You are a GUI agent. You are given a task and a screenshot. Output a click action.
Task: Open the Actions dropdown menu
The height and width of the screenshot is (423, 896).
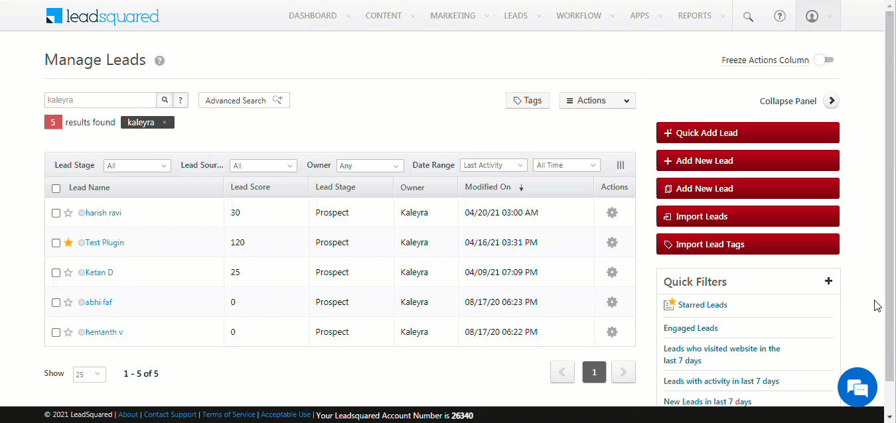(x=597, y=101)
